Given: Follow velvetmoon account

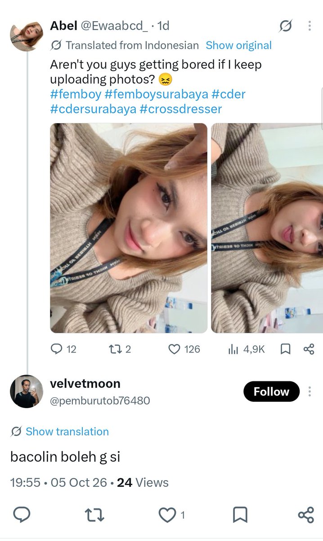Looking at the screenshot, I should (x=271, y=391).
